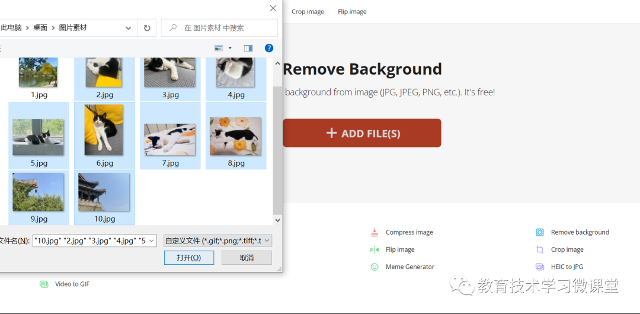
Task: Click the 取消 cancel button
Action: pos(247,258)
